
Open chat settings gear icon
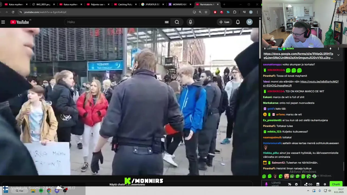pos(325,184)
